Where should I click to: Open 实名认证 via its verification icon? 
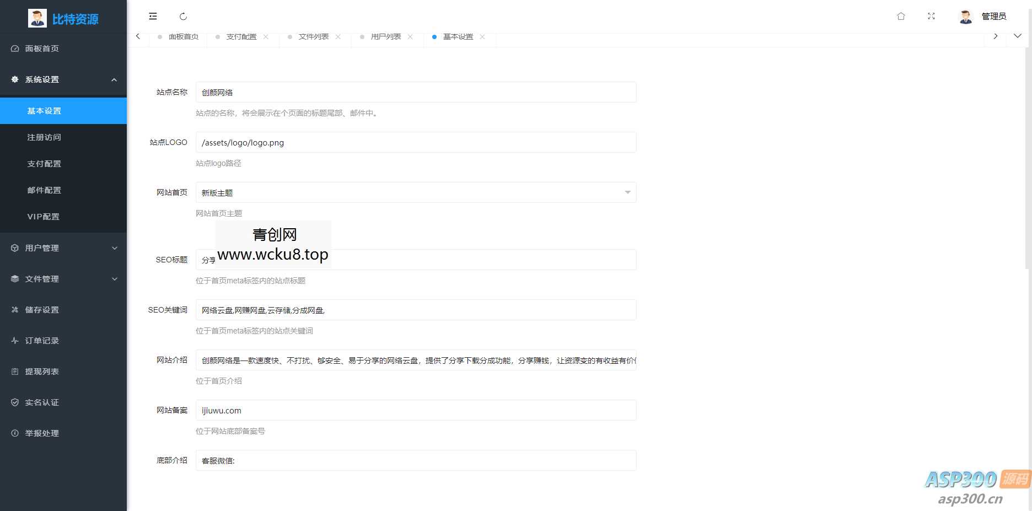(15, 402)
